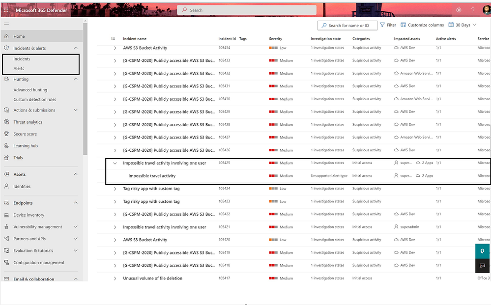491x305 pixels.
Task: Click the Partners and APIs icon
Action: [x=6, y=239]
